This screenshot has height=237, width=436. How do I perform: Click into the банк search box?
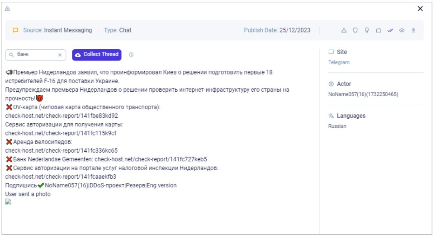36,55
